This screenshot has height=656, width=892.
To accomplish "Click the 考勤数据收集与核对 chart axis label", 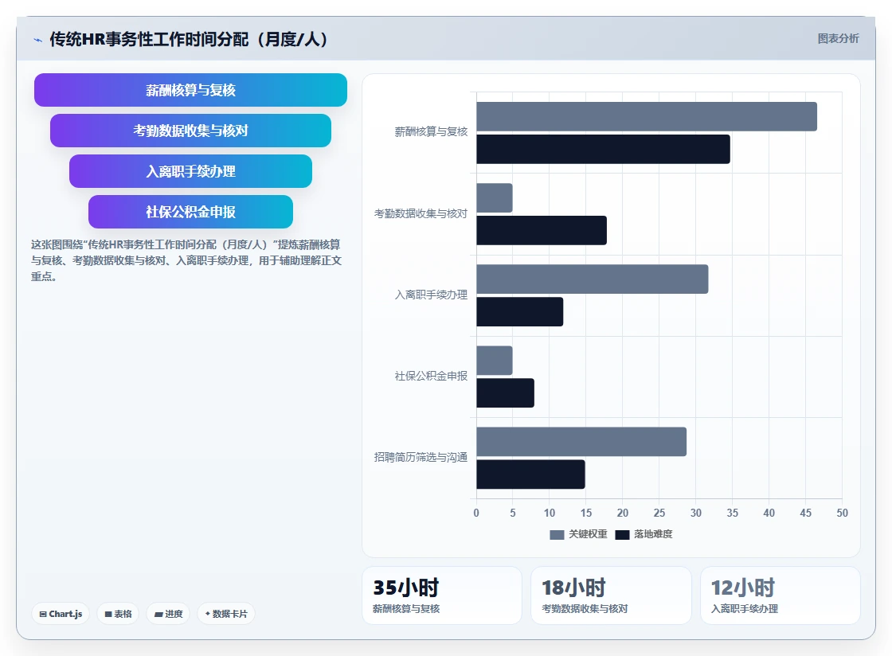I will coord(421,213).
